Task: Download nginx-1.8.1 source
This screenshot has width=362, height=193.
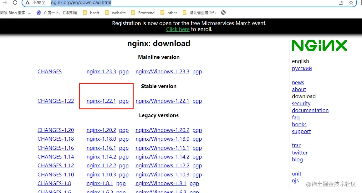Action: click(x=100, y=183)
